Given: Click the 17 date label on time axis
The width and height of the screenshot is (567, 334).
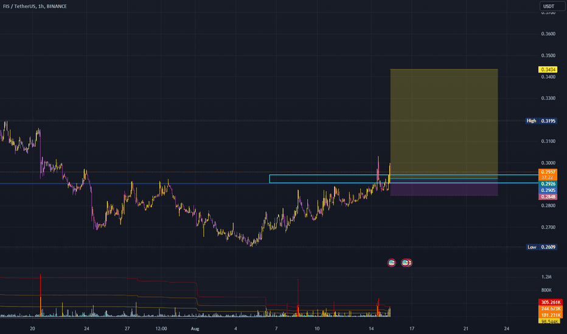Looking at the screenshot, I should click(412, 329).
